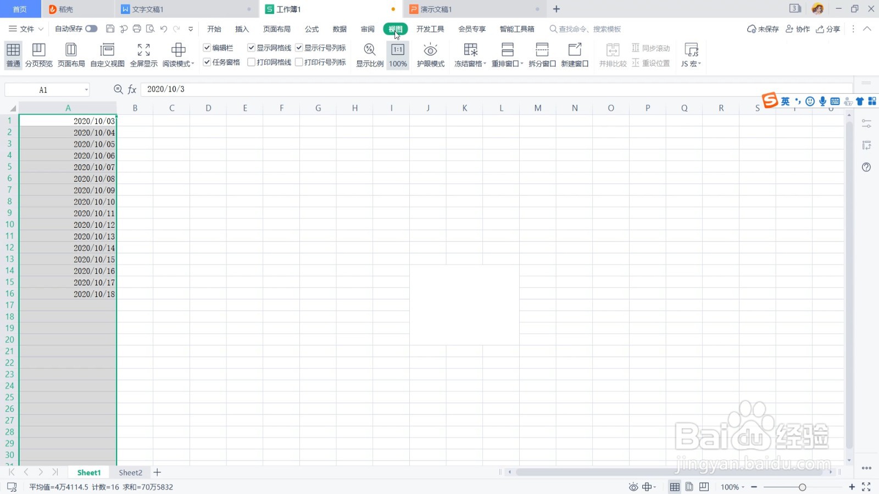Uncheck Show Row and Column Headings
Screen dimensions: 879x494
(299, 48)
